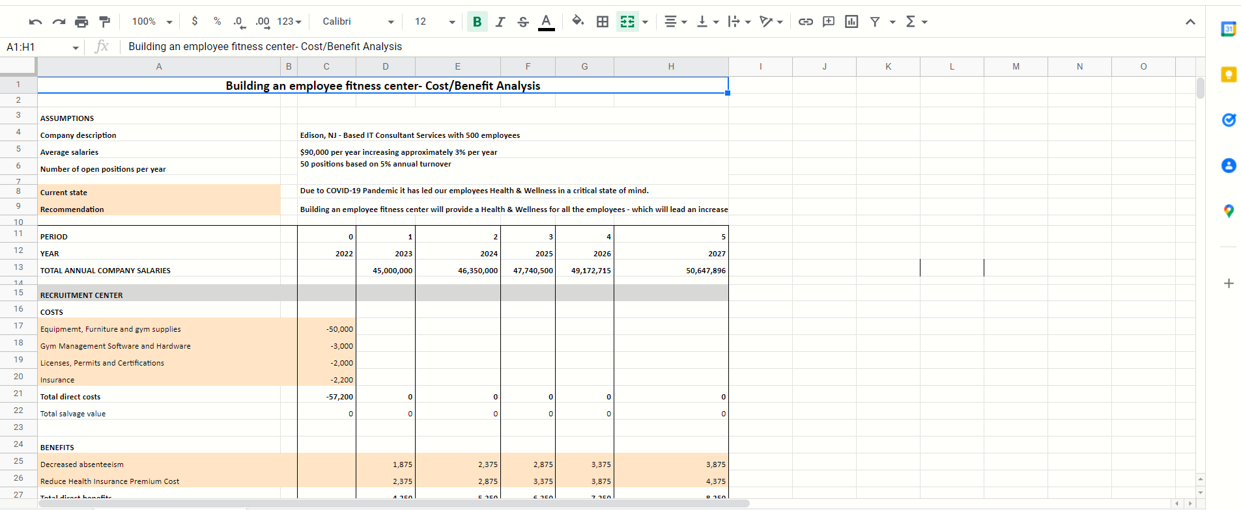Screen dimensions: 1241x510
Task: Click the scroll right arrow
Action: (x=1190, y=503)
